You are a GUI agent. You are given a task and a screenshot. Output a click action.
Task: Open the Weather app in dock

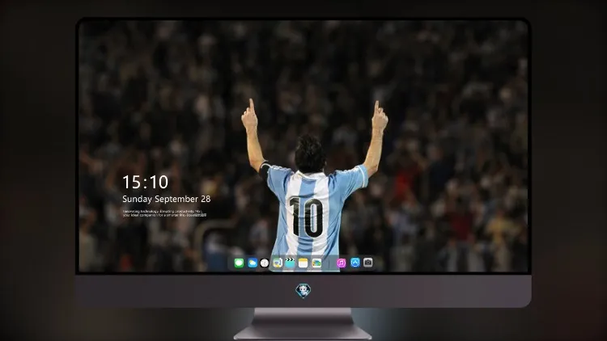point(253,263)
